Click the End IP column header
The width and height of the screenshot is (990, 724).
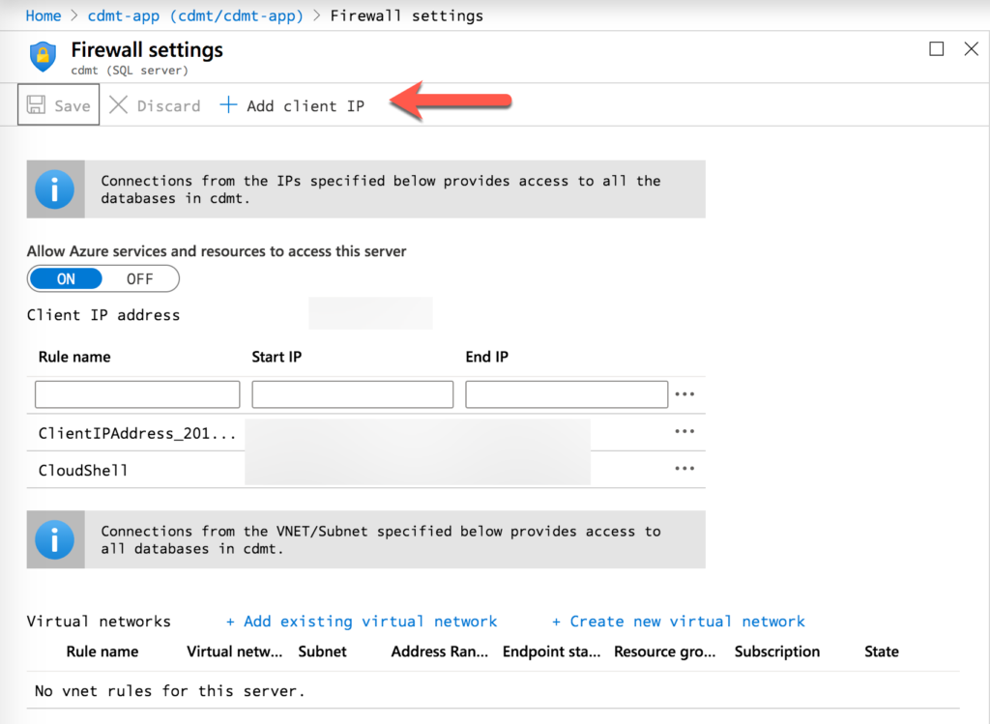click(x=487, y=358)
